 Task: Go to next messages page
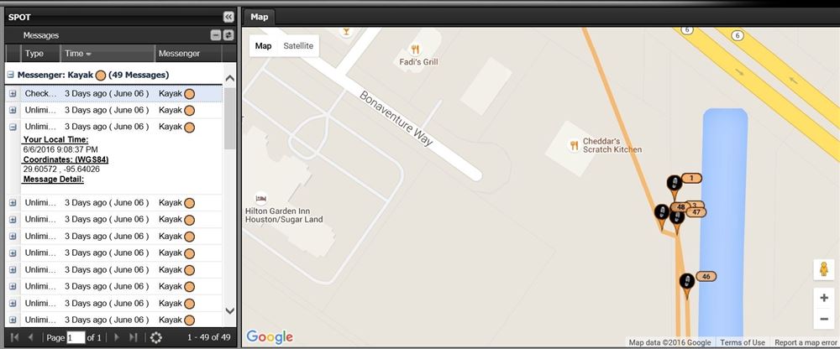(116, 338)
